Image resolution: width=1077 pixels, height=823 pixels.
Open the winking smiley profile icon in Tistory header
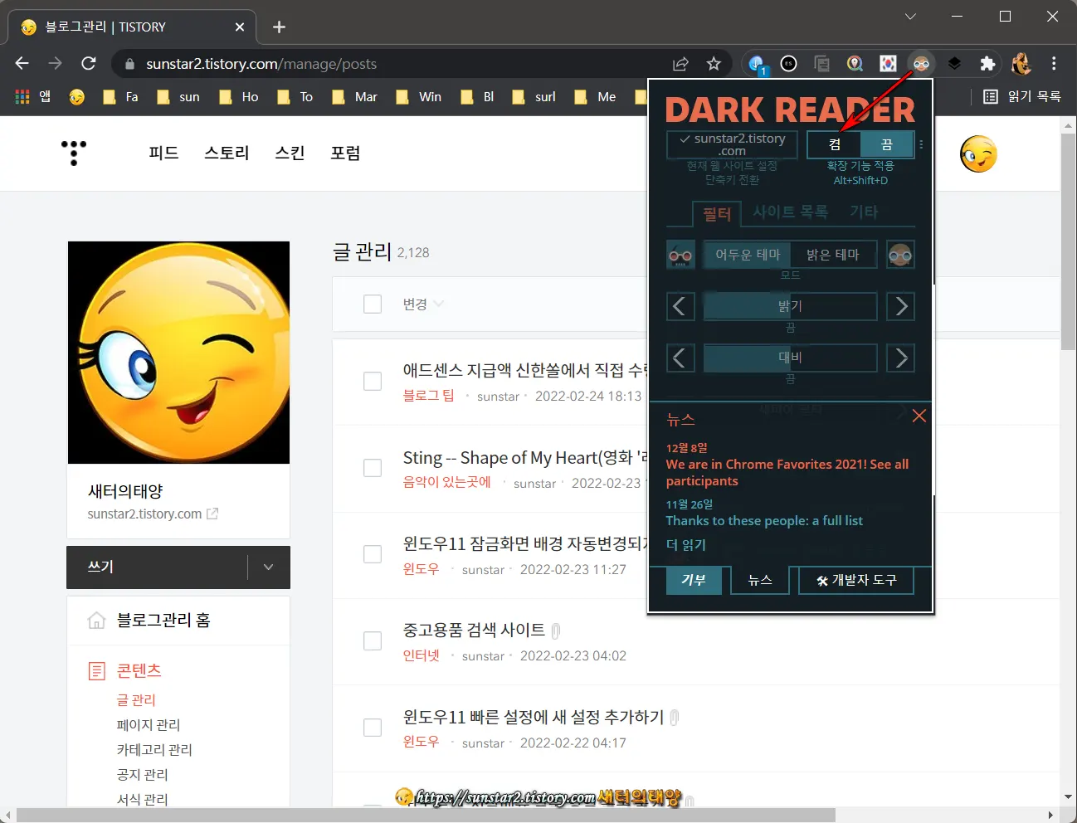[x=978, y=154]
